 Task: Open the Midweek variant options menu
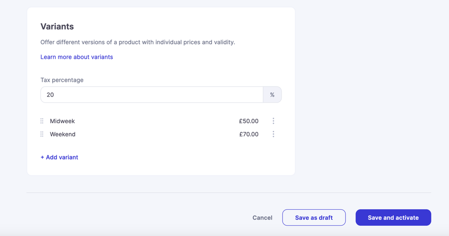coord(273,121)
